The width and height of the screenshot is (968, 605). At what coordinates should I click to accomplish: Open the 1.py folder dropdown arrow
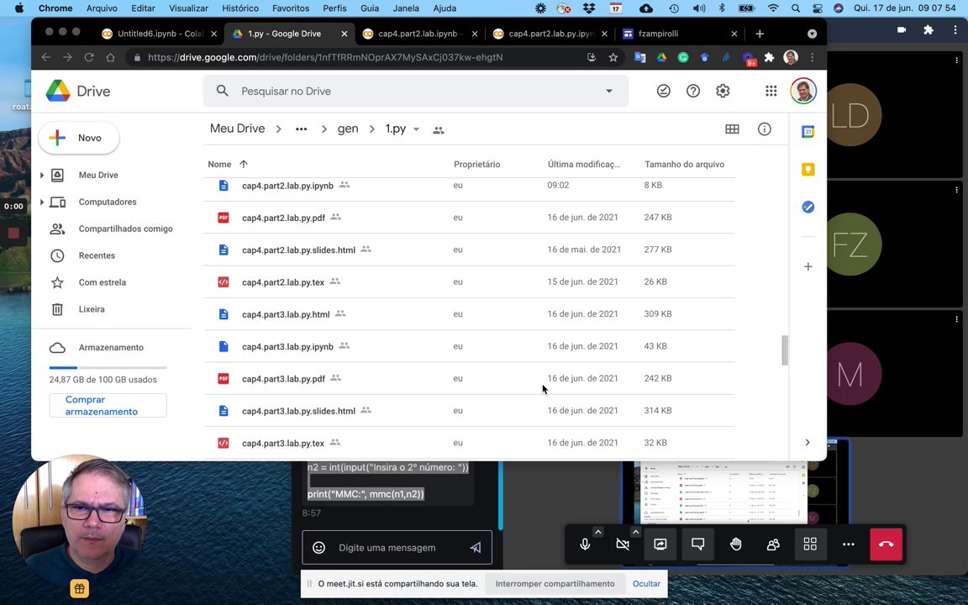pyautogui.click(x=416, y=129)
